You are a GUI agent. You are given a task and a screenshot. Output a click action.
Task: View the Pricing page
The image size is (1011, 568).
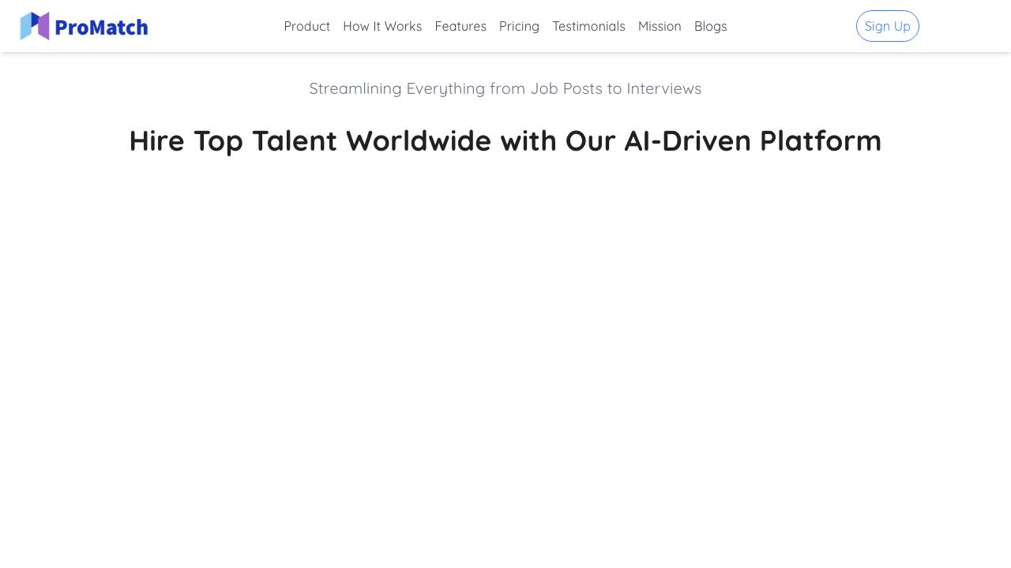[x=519, y=26]
